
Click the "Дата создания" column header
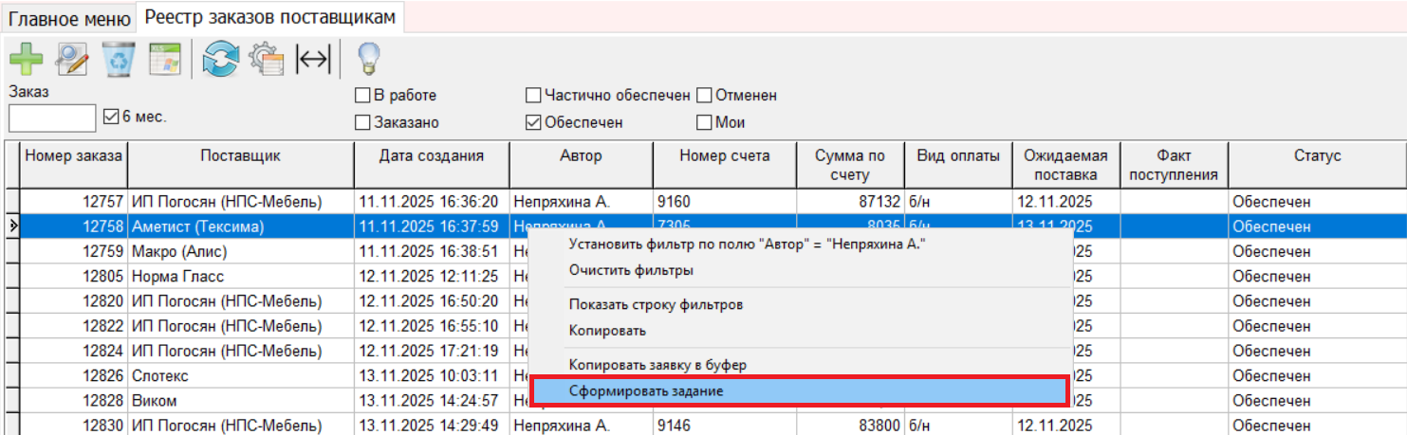[431, 156]
